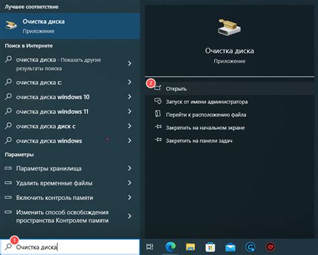Click the open-window icon beside Открыть
Viewport: 318px width, 255px height.
click(x=158, y=88)
